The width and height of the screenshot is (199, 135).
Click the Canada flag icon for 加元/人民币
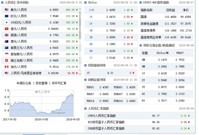pos(7,66)
